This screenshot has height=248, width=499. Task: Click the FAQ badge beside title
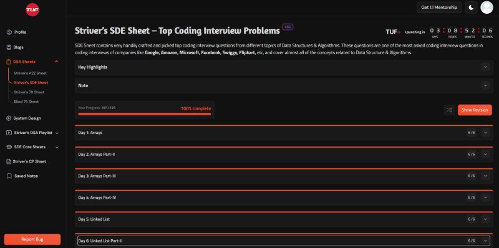(x=288, y=27)
